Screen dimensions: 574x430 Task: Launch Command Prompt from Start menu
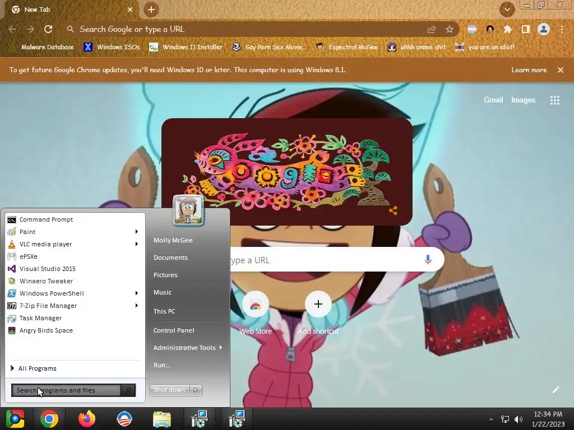point(75,219)
